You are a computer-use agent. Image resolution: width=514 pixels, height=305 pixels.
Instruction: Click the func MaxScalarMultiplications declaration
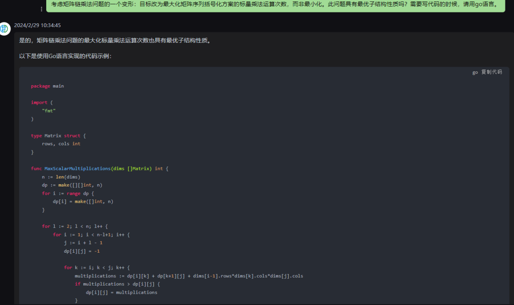coord(99,168)
